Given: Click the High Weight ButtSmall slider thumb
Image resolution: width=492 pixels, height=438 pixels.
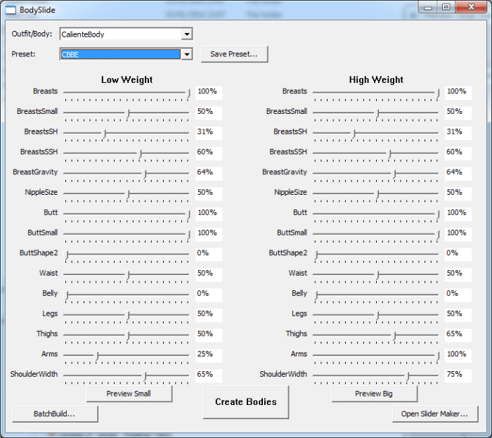Looking at the screenshot, I should pyautogui.click(x=438, y=235).
